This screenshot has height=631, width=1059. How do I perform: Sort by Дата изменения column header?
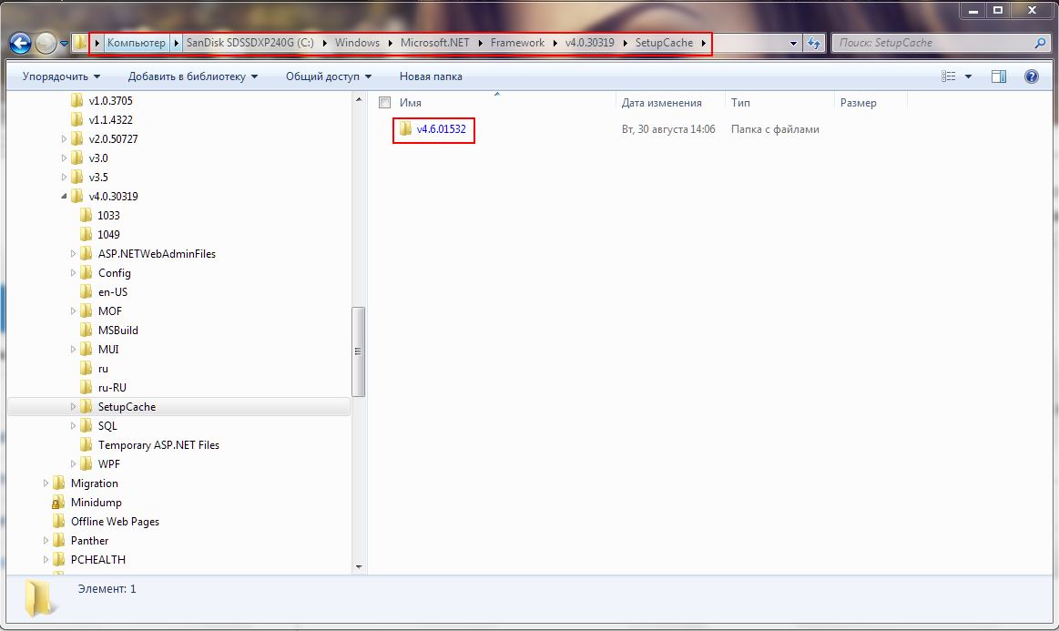click(661, 103)
